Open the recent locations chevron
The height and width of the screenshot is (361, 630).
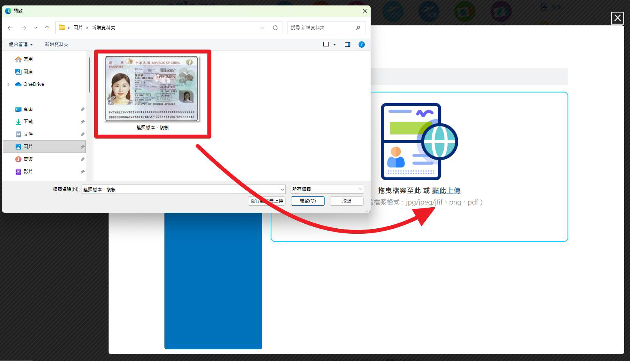36,28
